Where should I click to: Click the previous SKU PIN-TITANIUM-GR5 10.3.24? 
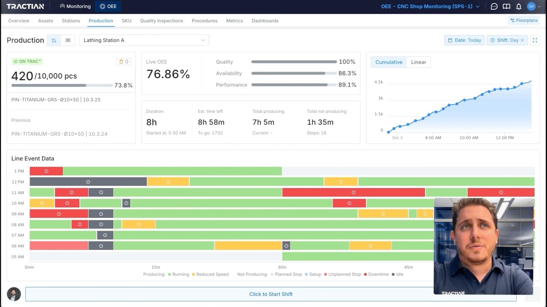[59, 133]
